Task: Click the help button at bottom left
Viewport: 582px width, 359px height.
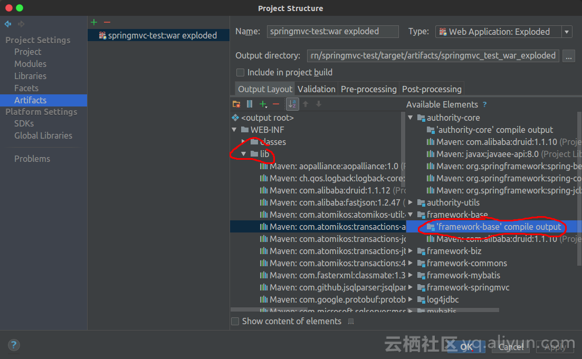Action: [x=14, y=345]
